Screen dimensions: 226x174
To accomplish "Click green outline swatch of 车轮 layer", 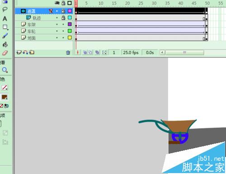I will pyautogui.click(x=70, y=31).
